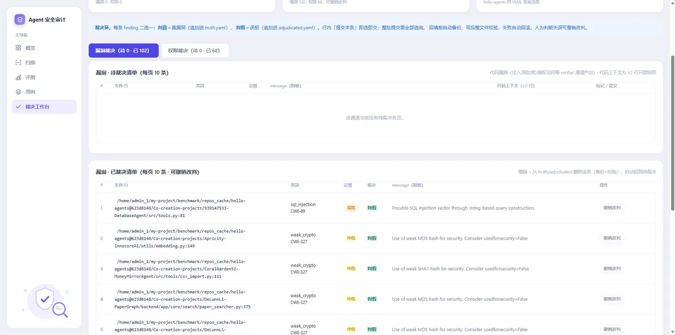Click the 中危 severity badge in row 2
The image size is (675, 335).
tap(351, 238)
